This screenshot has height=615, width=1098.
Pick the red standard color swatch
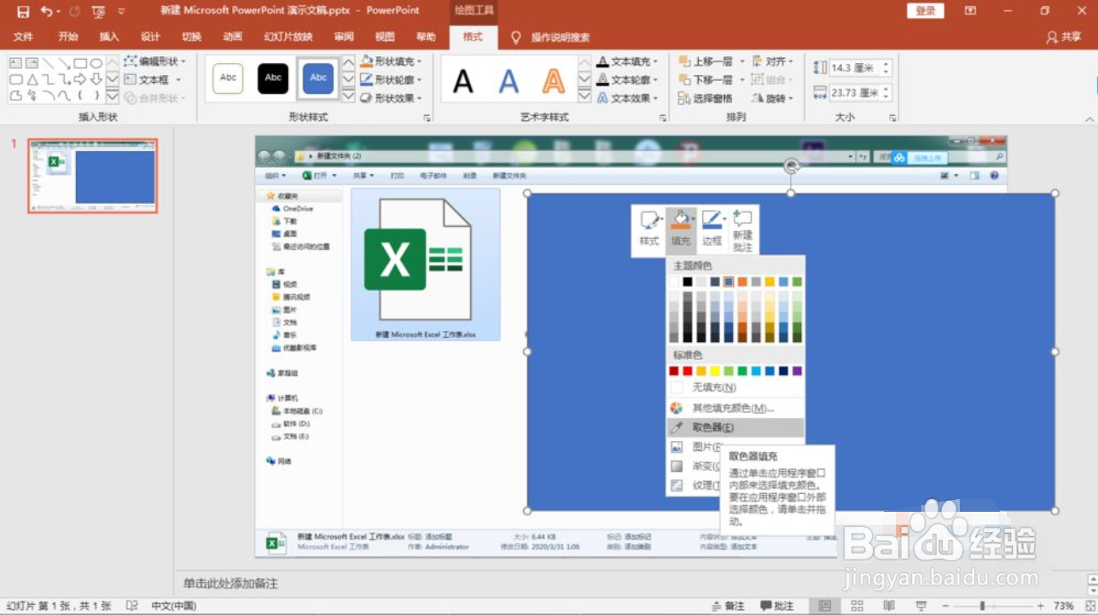pos(688,371)
